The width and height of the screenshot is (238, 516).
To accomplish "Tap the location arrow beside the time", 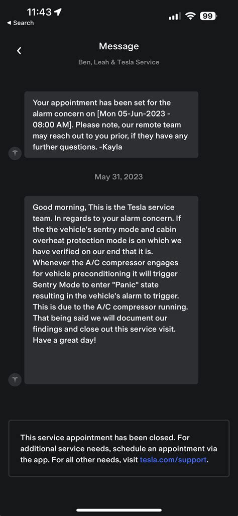I will pyautogui.click(x=58, y=12).
